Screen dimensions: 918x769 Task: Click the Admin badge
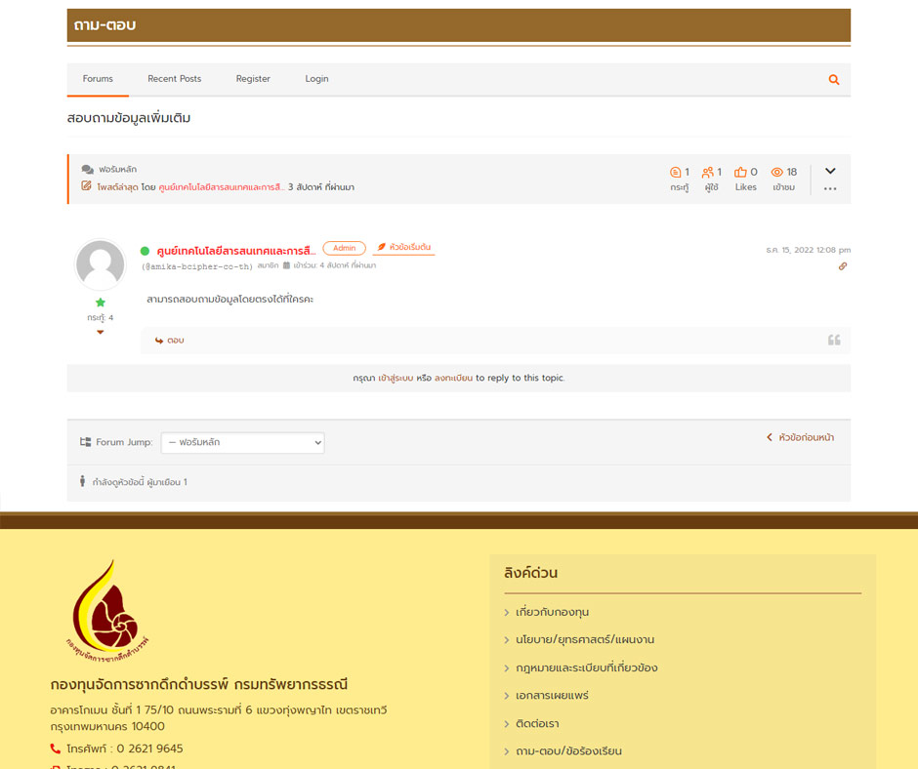click(x=344, y=248)
